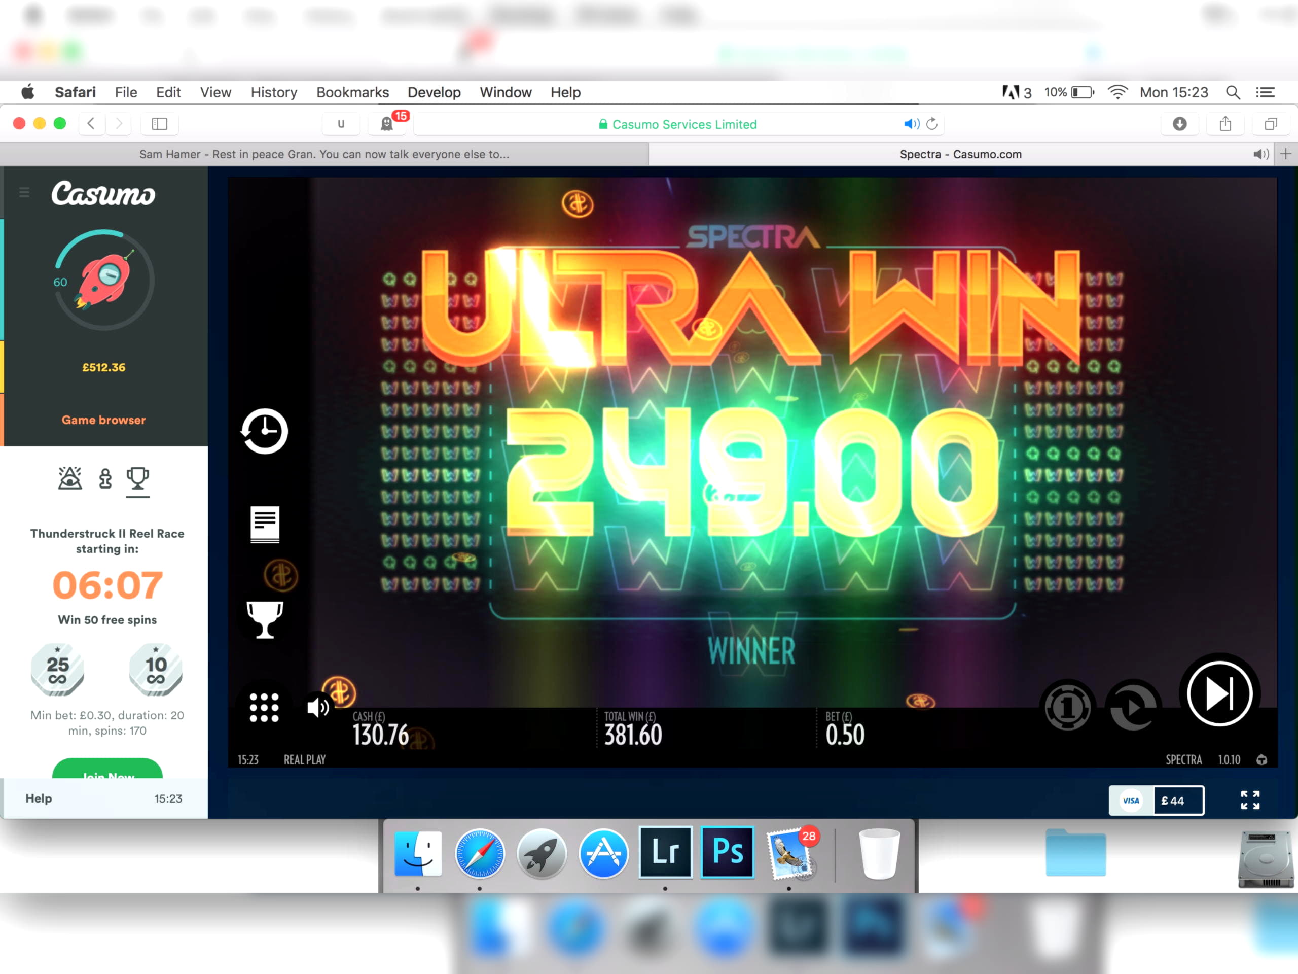The width and height of the screenshot is (1298, 974).
Task: Open the Safari menu
Action: click(x=75, y=92)
